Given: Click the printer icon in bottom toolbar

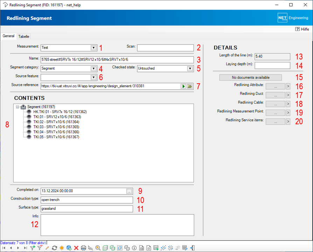Looking at the screenshot, I should (83, 248).
